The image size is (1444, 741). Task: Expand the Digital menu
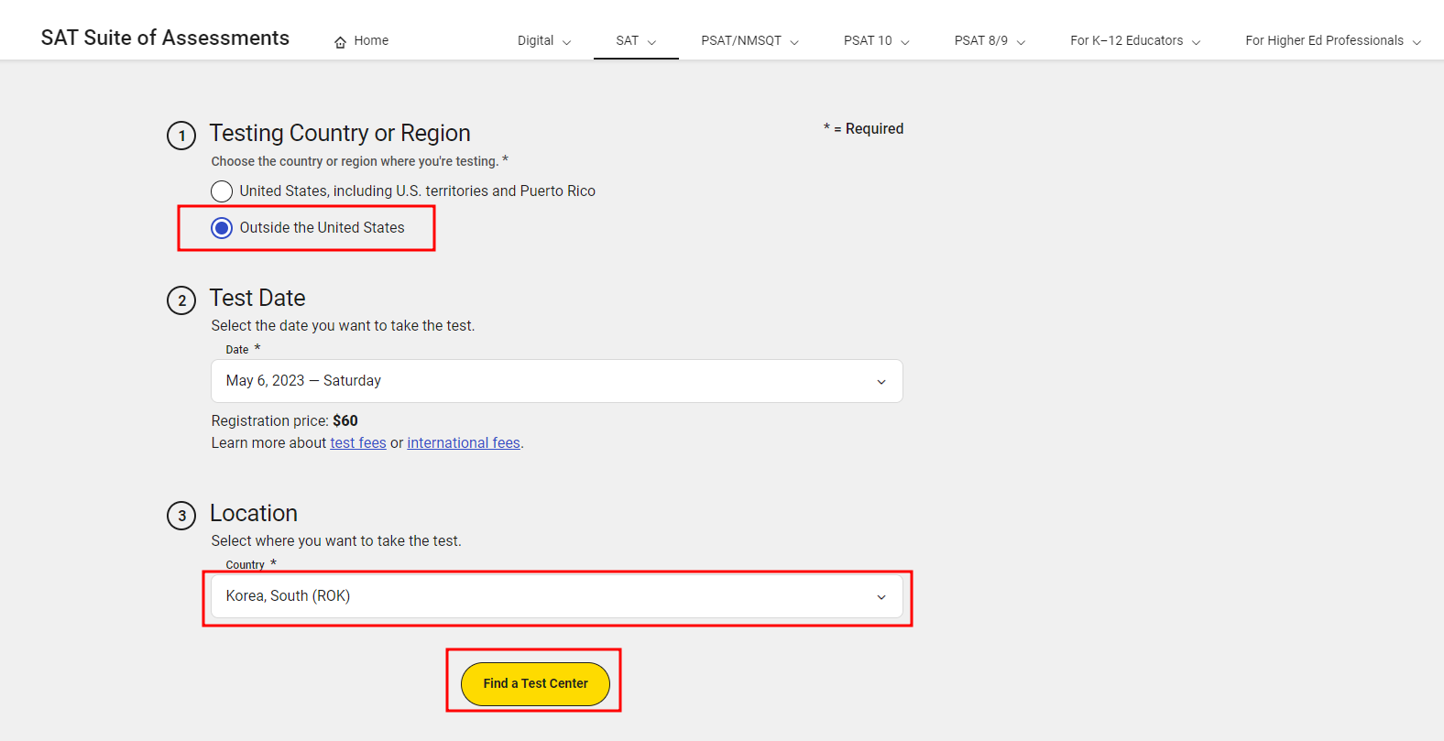click(x=544, y=41)
